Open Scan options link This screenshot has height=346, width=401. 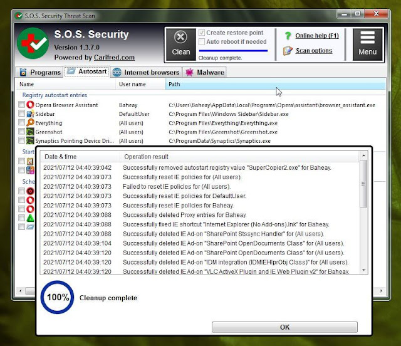coord(314,50)
